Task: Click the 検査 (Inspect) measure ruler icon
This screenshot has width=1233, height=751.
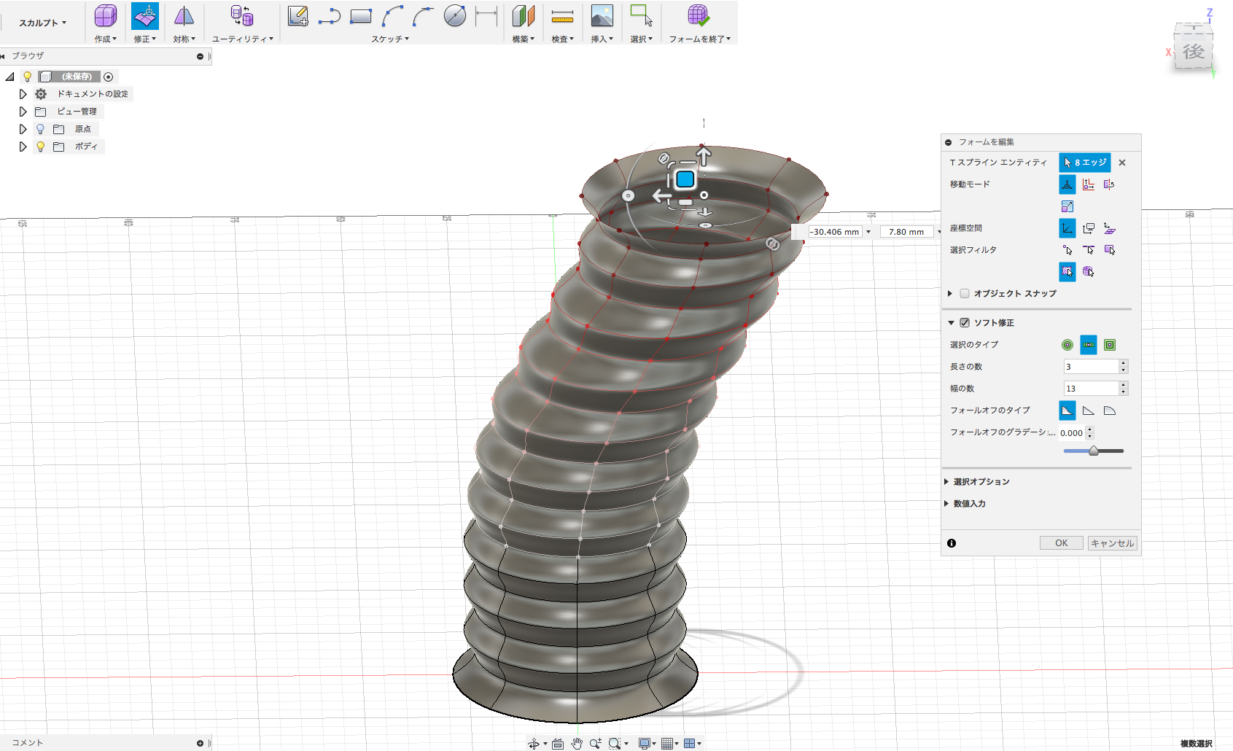Action: (562, 16)
